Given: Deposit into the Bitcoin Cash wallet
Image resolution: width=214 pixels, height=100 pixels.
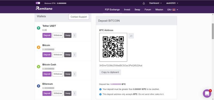Looking at the screenshot, I should 47,74.
